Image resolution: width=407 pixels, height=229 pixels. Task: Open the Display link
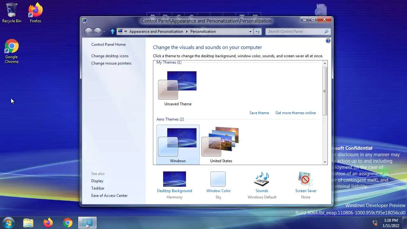coord(97,181)
